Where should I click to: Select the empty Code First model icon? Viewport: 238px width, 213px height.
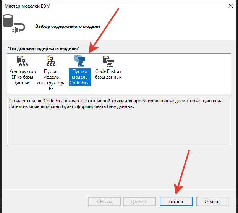[x=79, y=61]
